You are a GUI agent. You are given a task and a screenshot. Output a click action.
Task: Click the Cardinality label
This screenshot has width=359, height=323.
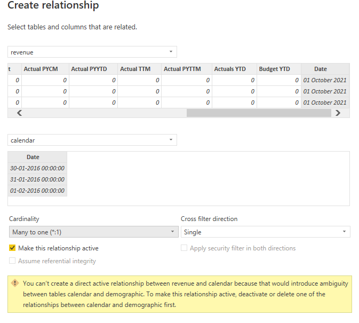[24, 219]
